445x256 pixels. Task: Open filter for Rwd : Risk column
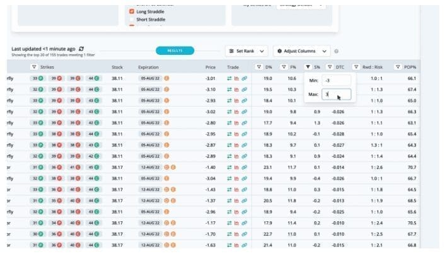(357, 67)
